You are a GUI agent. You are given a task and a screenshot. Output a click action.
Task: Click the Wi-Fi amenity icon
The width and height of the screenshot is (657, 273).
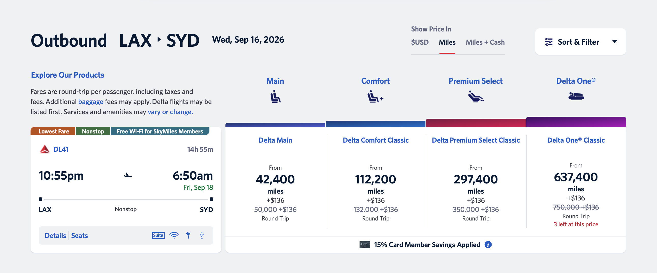(x=174, y=235)
